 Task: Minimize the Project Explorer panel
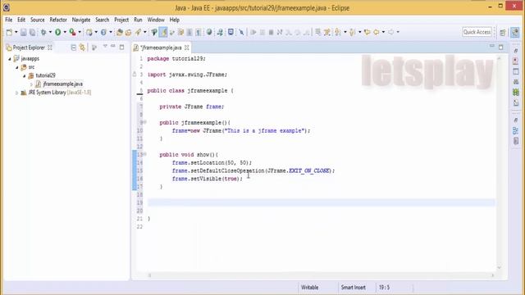(x=113, y=46)
